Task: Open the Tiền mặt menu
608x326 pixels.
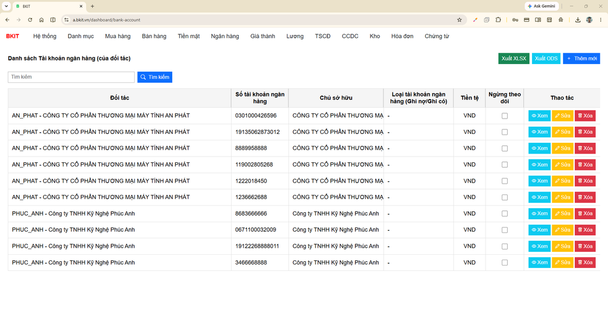Action: click(x=189, y=36)
